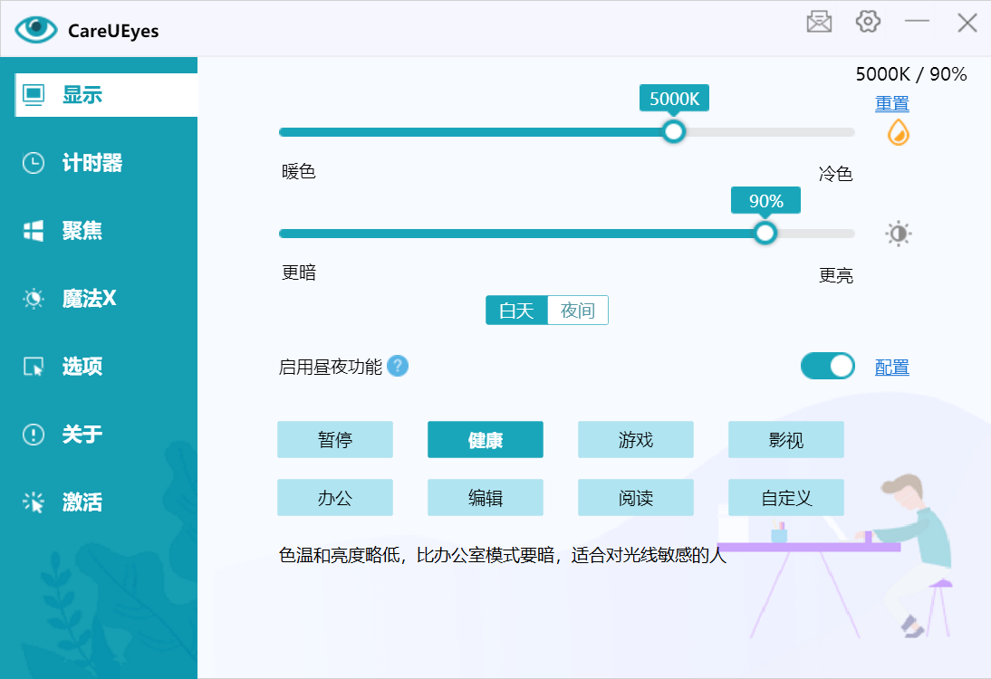Choose the 影视 movie preset
This screenshot has height=679, width=991.
coord(786,440)
